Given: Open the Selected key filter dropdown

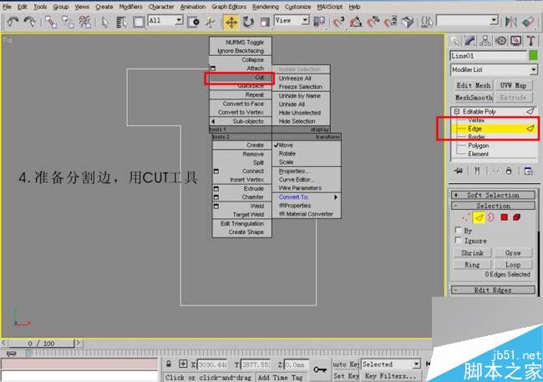Looking at the screenshot, I should [x=417, y=364].
